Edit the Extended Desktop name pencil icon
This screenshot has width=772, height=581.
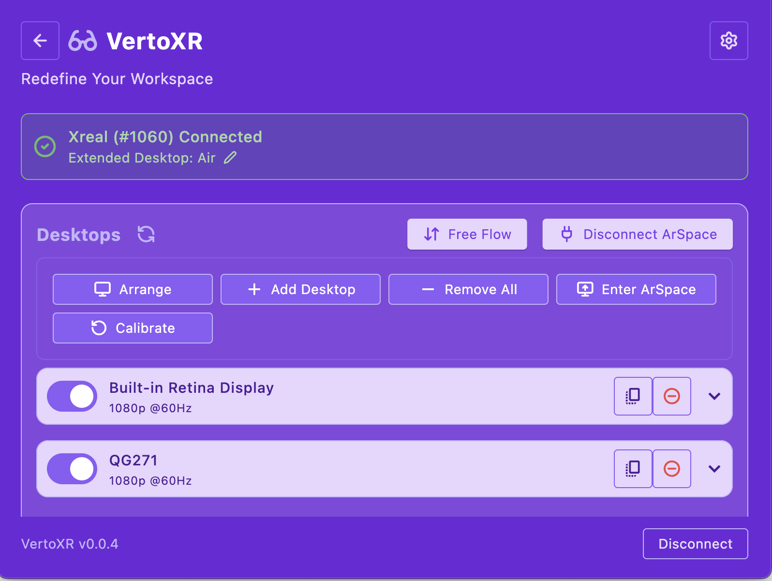coord(230,158)
